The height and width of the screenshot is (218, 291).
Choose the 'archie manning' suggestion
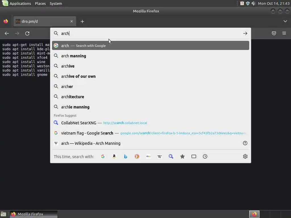[x=151, y=107]
